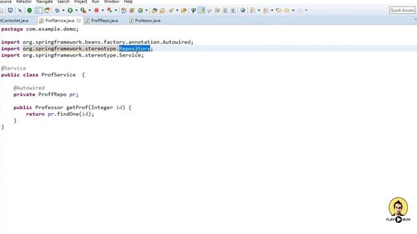Expand the Back history dropdown
417x234 pixels.
(293, 10)
